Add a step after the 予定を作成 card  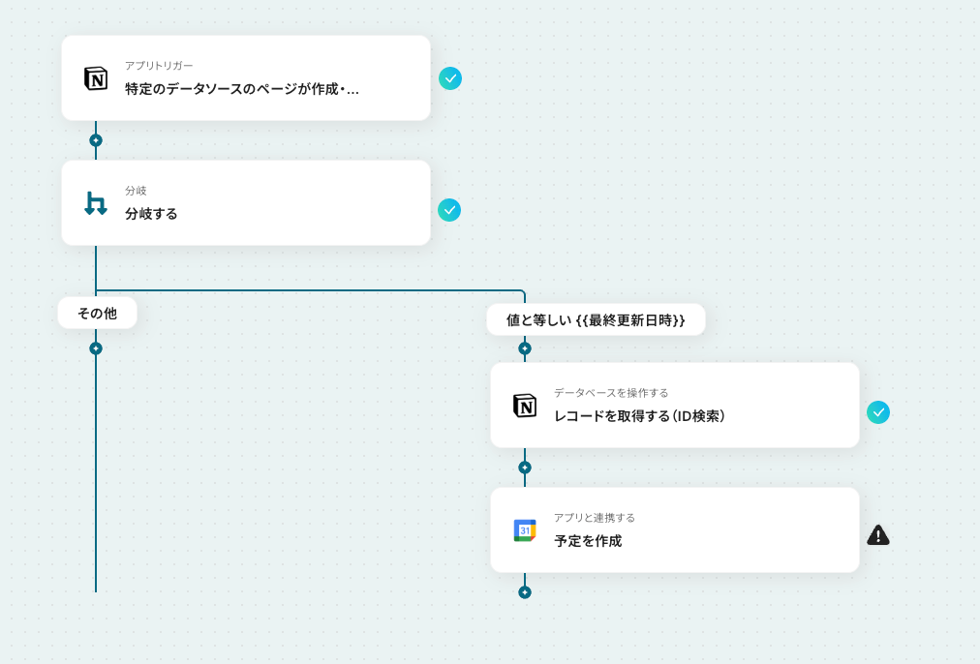(525, 592)
